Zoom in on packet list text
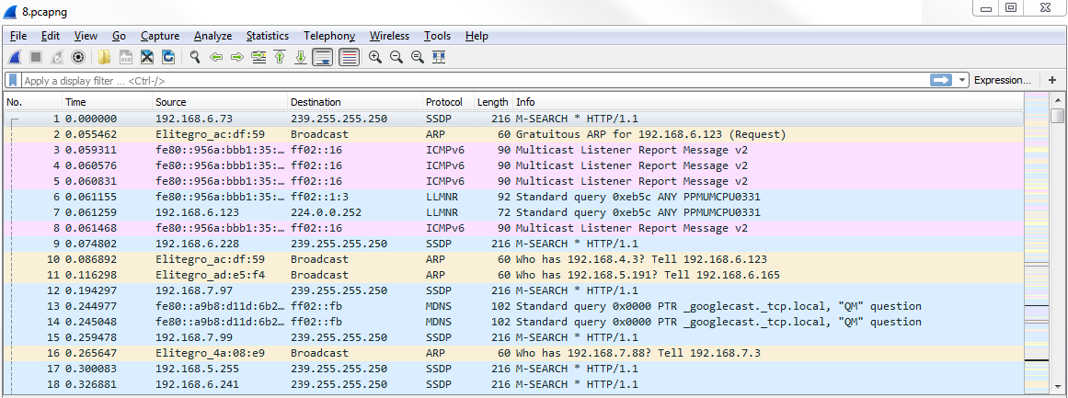Viewport: 1068px width, 398px height. 374,57
